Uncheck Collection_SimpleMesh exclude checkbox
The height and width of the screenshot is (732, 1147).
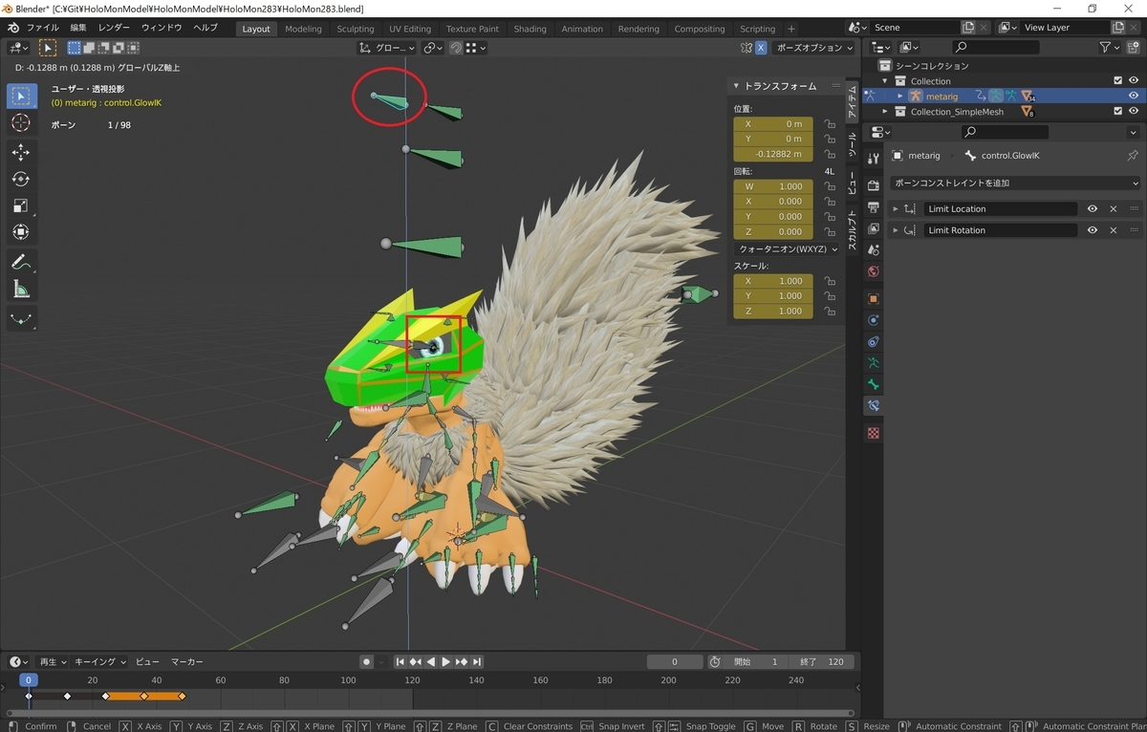tap(1117, 112)
